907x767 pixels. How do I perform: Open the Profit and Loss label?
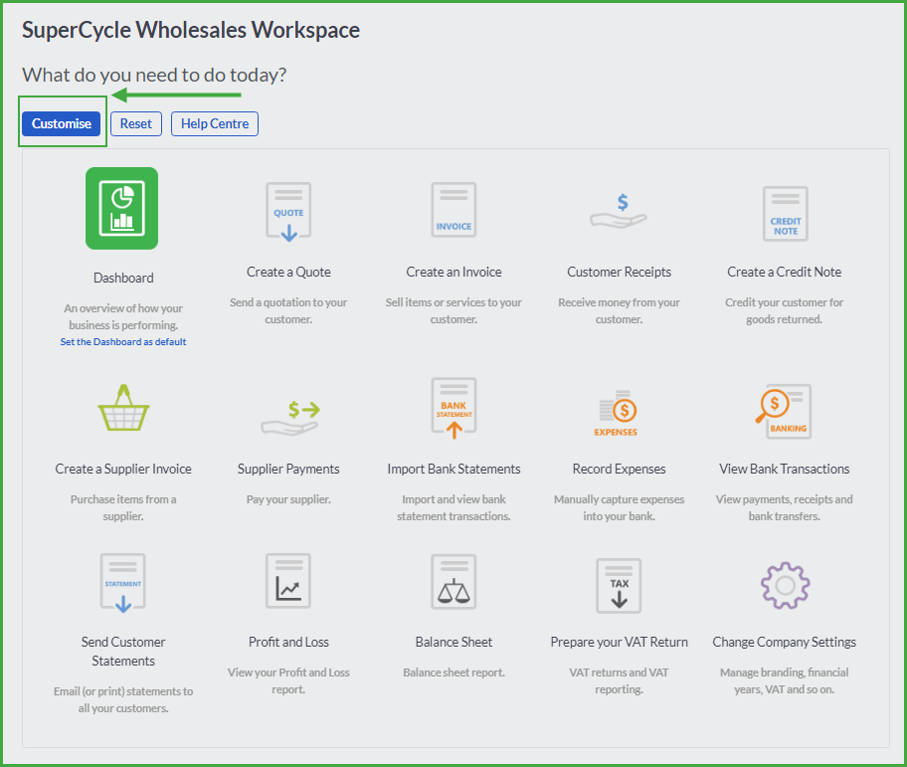(288, 642)
